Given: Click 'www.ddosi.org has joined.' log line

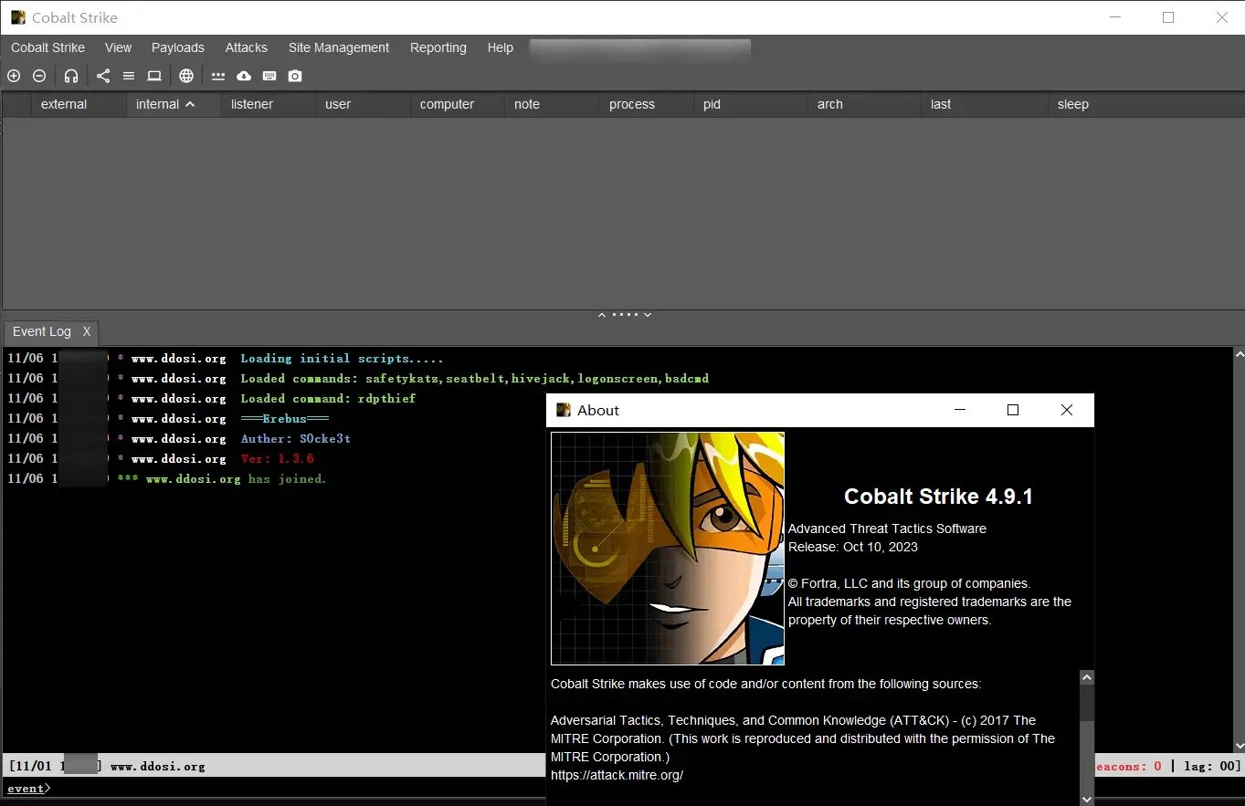Looking at the screenshot, I should (x=236, y=478).
